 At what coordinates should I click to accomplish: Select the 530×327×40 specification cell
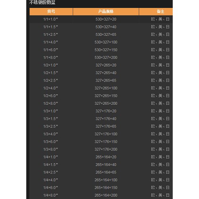[106, 27]
